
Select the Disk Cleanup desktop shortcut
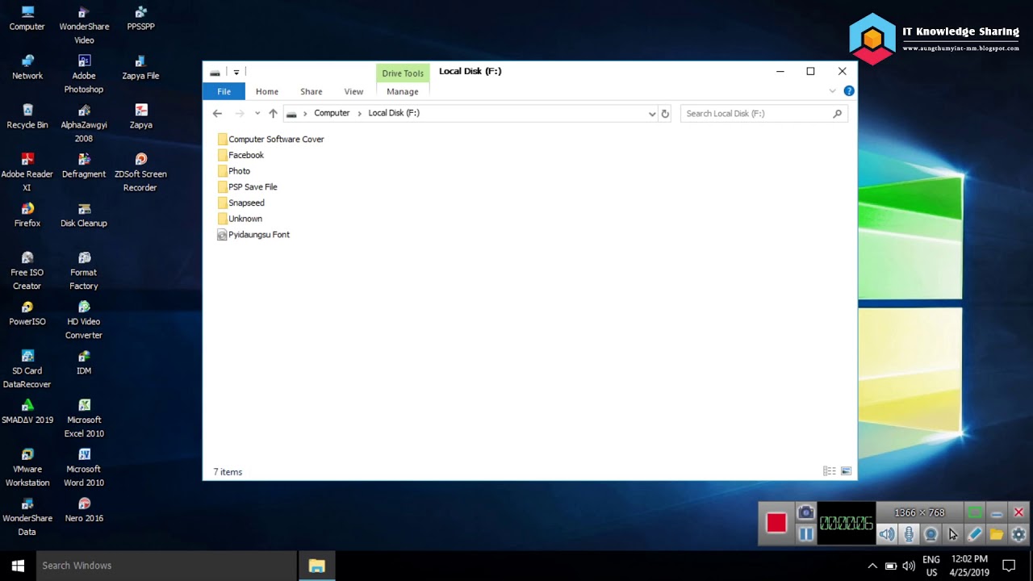(84, 215)
